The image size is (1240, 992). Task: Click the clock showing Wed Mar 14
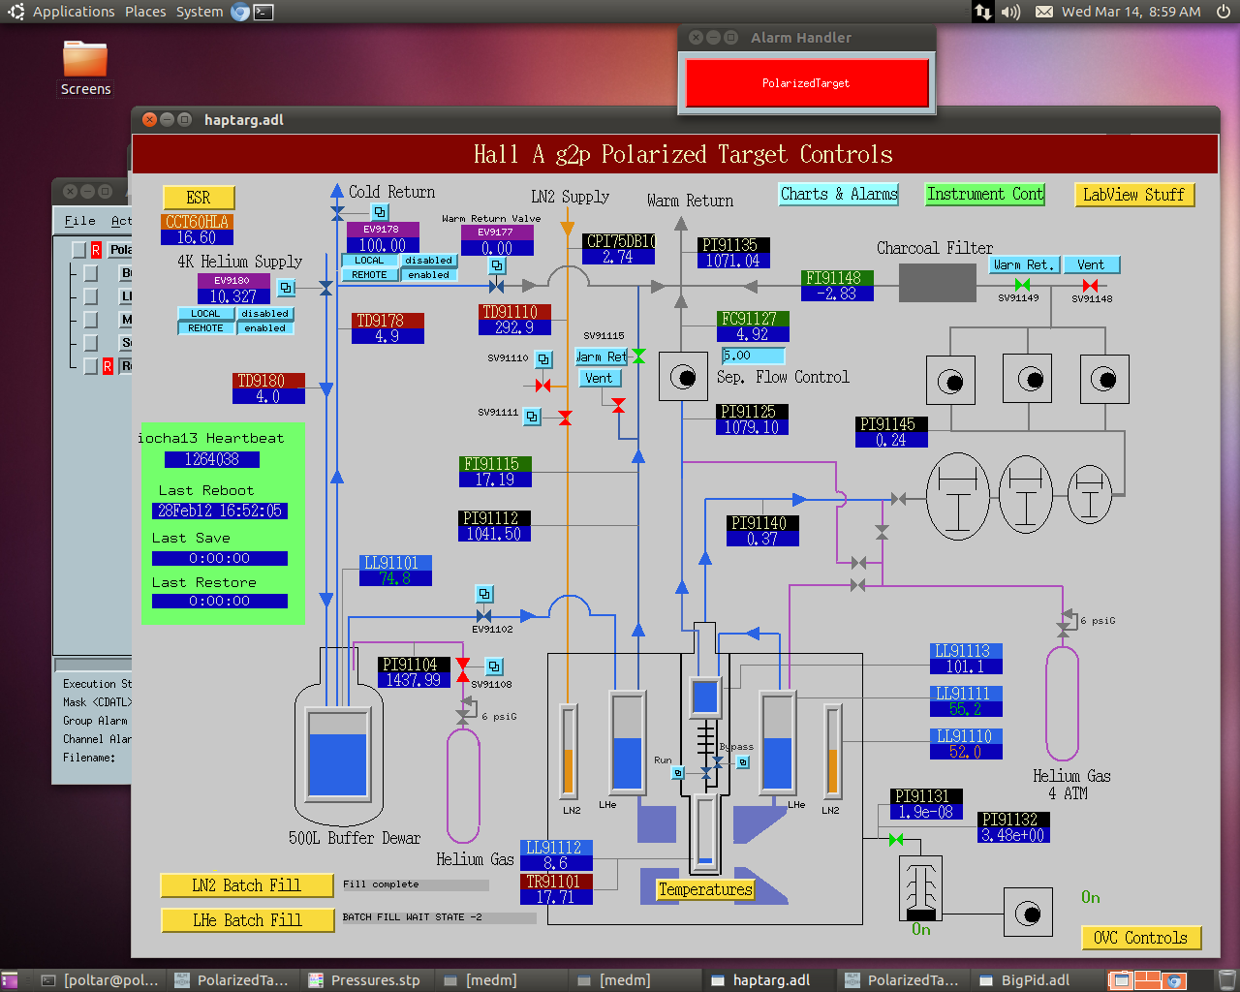click(1131, 12)
